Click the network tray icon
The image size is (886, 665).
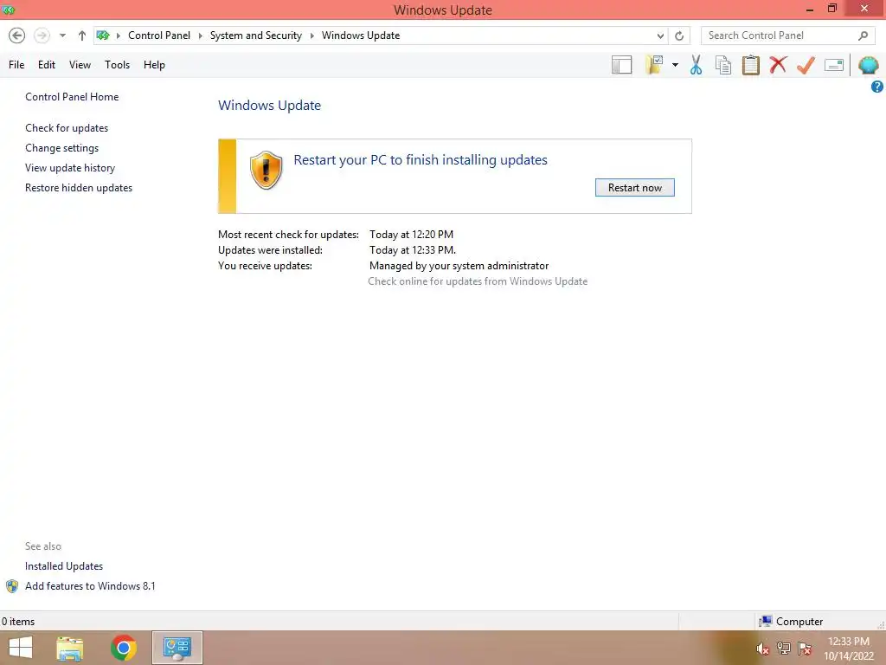784,649
